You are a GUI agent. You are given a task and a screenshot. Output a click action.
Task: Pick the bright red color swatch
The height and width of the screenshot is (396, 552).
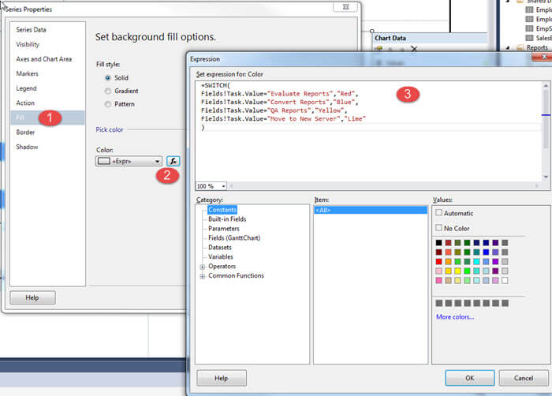coord(438,261)
